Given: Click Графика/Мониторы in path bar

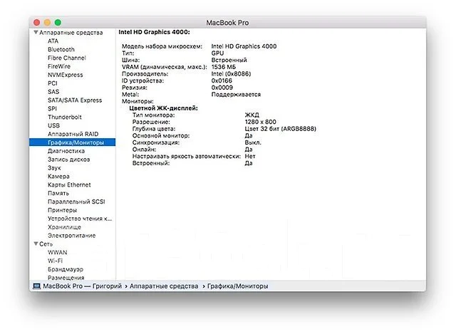Looking at the screenshot, I should (237, 286).
